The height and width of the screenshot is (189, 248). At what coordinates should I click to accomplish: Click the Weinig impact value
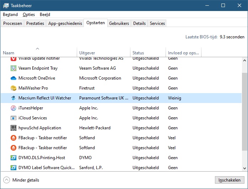click(174, 98)
